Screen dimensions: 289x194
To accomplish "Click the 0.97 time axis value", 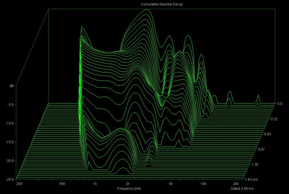I will 261,149.
